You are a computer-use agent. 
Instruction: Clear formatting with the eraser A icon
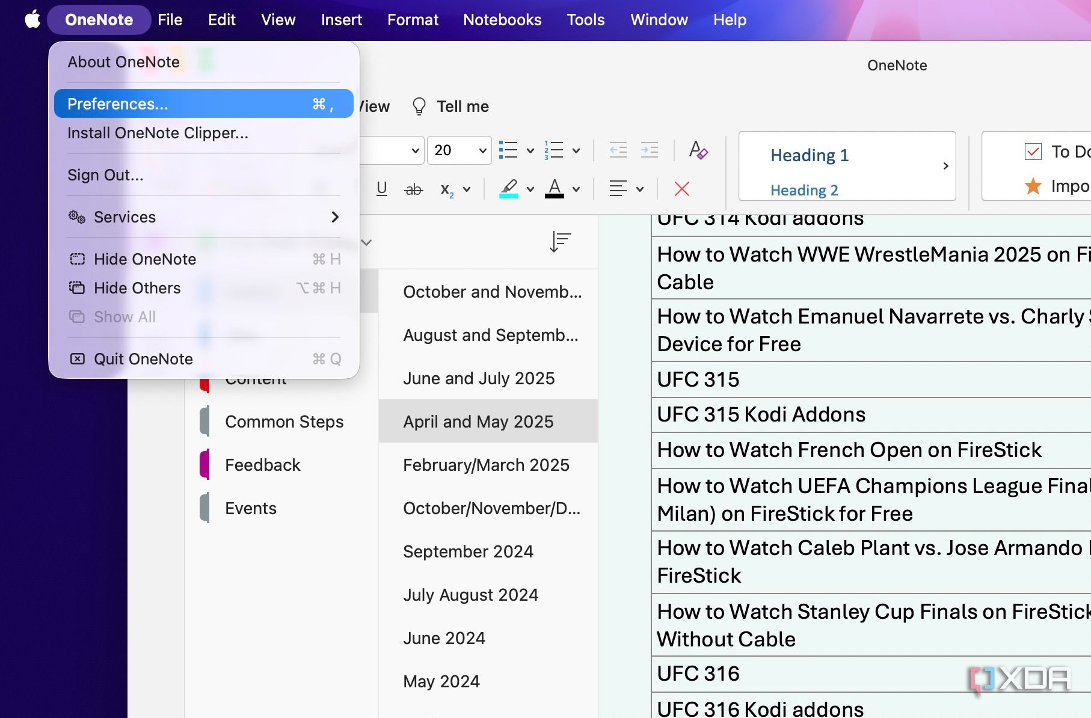click(x=698, y=150)
